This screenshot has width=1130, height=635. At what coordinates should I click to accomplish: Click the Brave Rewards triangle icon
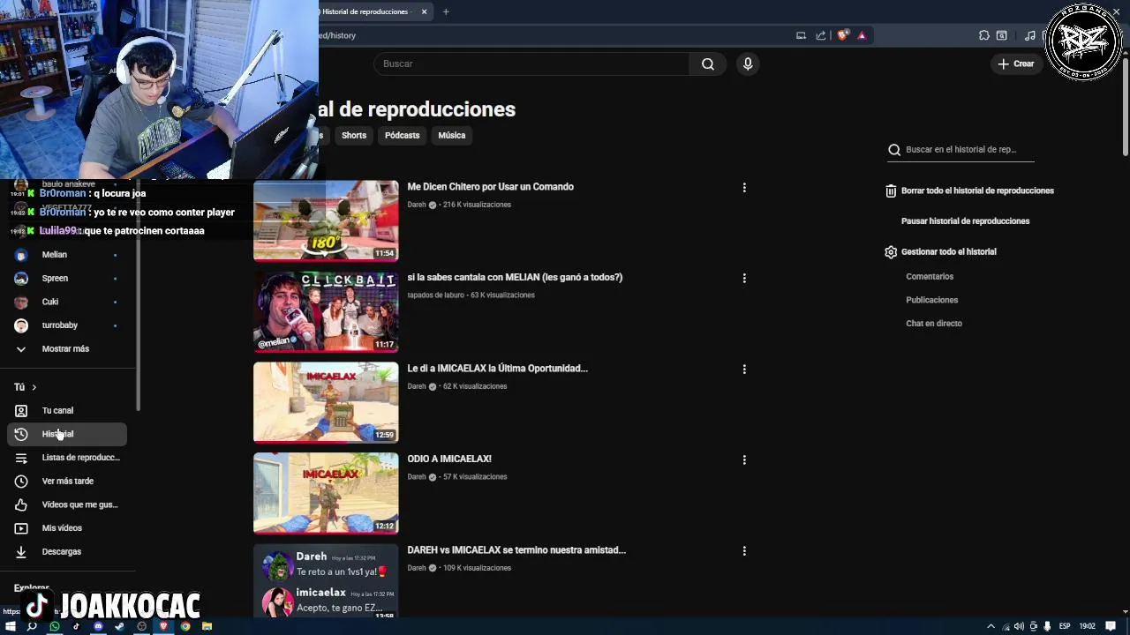[862, 35]
